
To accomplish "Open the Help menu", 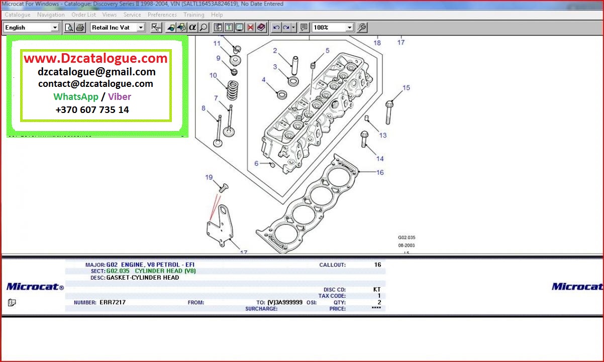I will point(217,15).
